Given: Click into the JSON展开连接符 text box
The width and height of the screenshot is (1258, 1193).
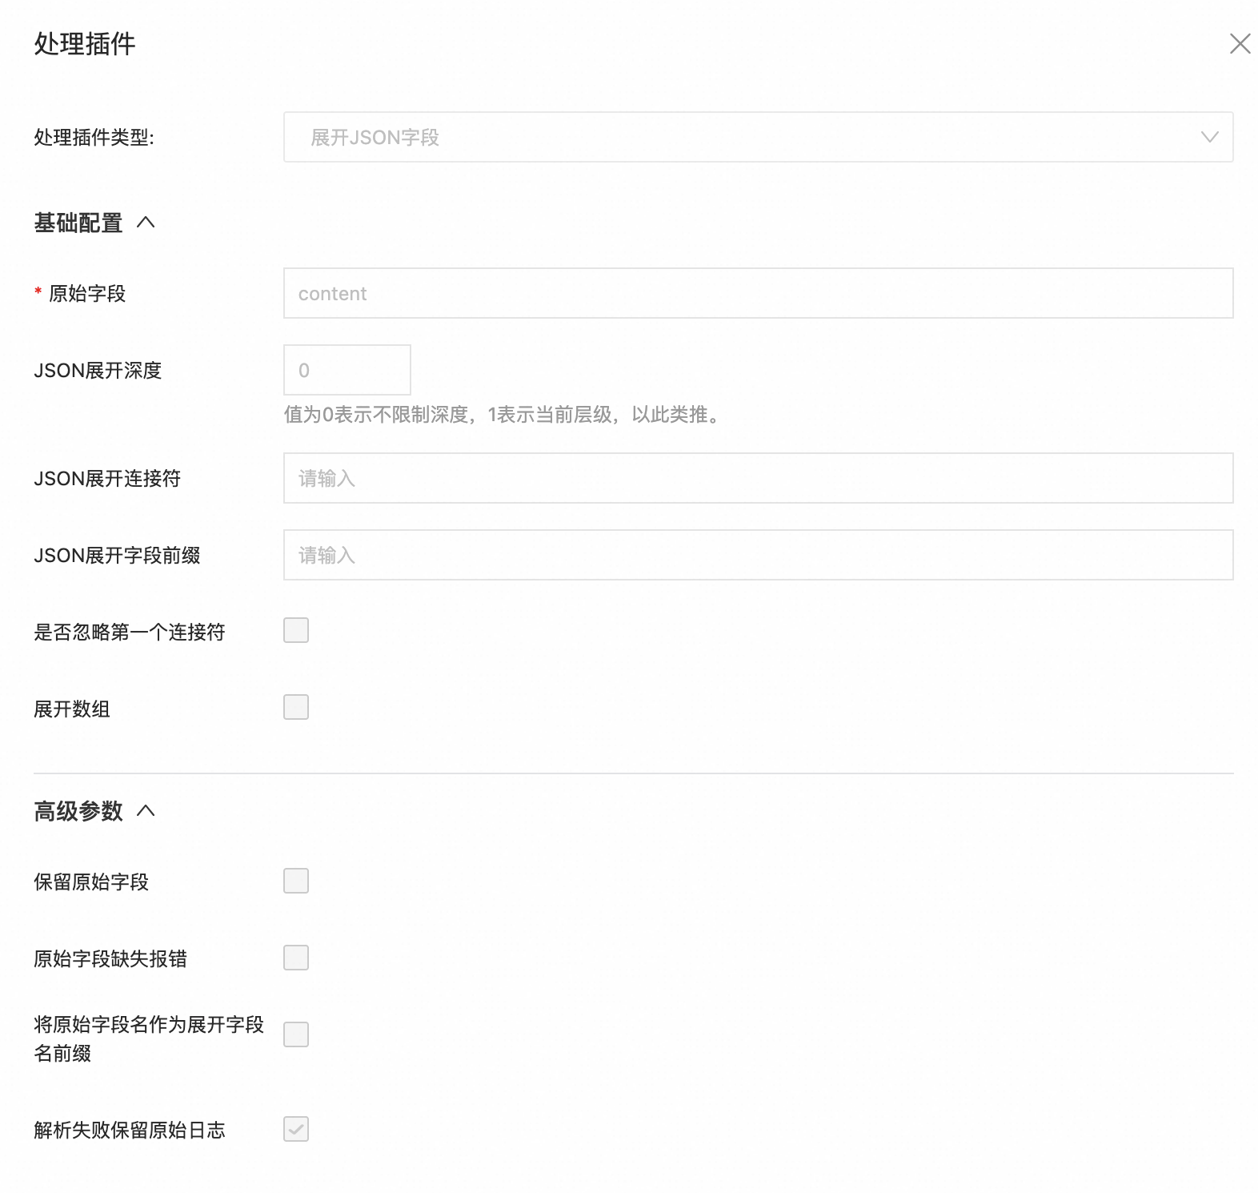Looking at the screenshot, I should [757, 479].
